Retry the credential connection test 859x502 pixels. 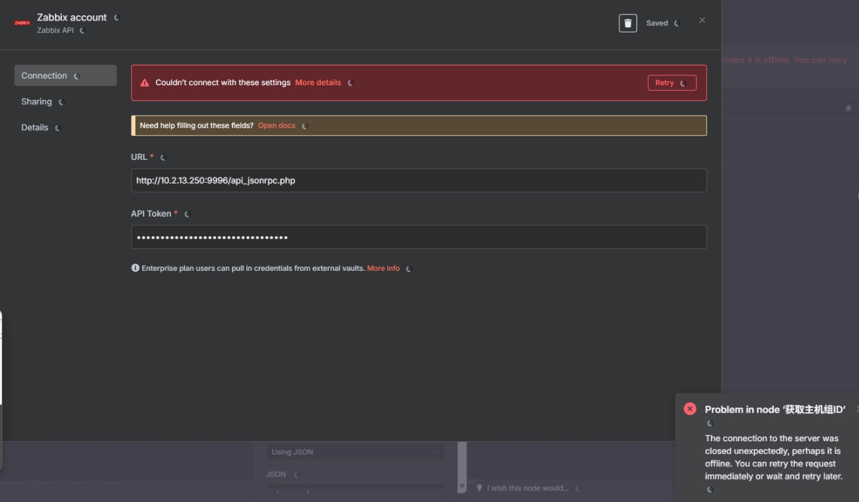pyautogui.click(x=671, y=83)
